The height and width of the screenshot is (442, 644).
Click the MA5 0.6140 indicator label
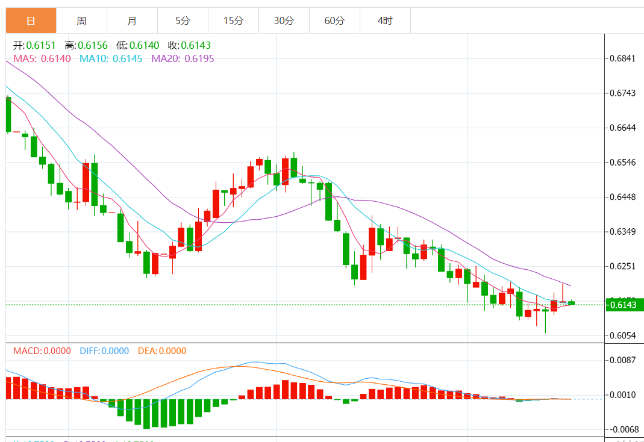pyautogui.click(x=42, y=58)
